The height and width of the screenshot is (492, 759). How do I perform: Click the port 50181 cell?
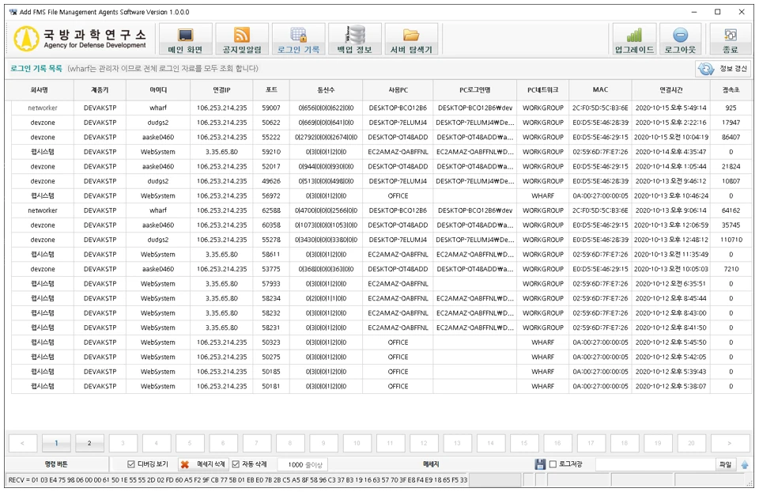pyautogui.click(x=271, y=387)
